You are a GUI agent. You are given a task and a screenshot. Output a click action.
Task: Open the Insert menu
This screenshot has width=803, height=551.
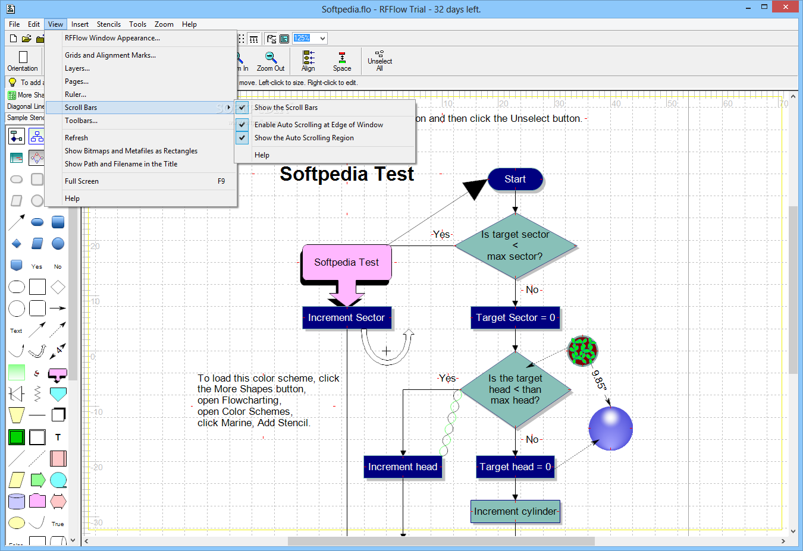tap(80, 24)
